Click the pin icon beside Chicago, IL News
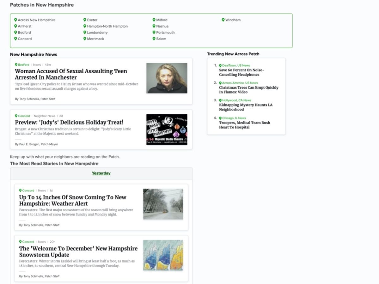The width and height of the screenshot is (379, 284). pos(220,118)
